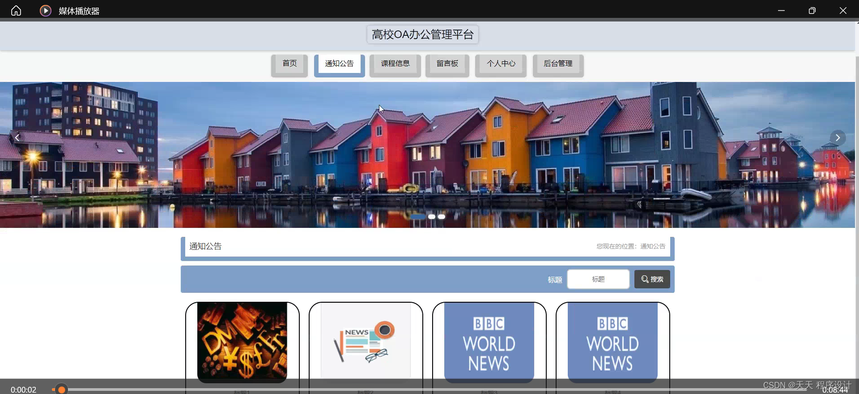Focus the 标题 search input field

[598, 279]
